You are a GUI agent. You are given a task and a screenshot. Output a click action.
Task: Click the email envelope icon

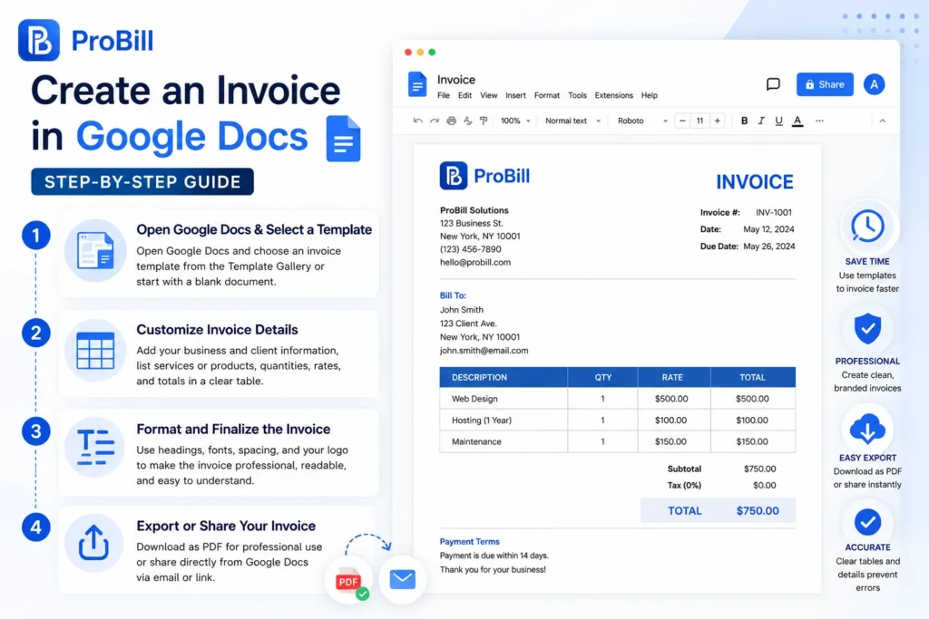click(x=402, y=579)
